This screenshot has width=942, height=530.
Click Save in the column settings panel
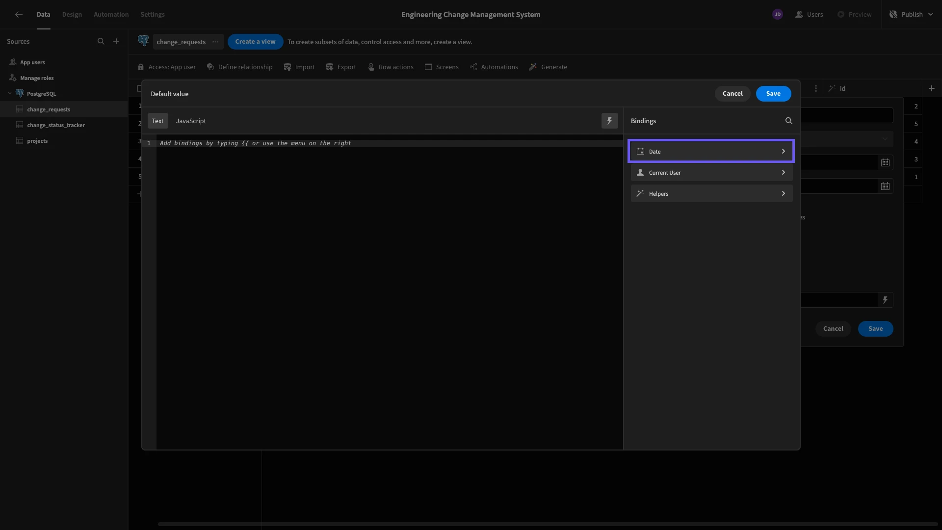875,329
